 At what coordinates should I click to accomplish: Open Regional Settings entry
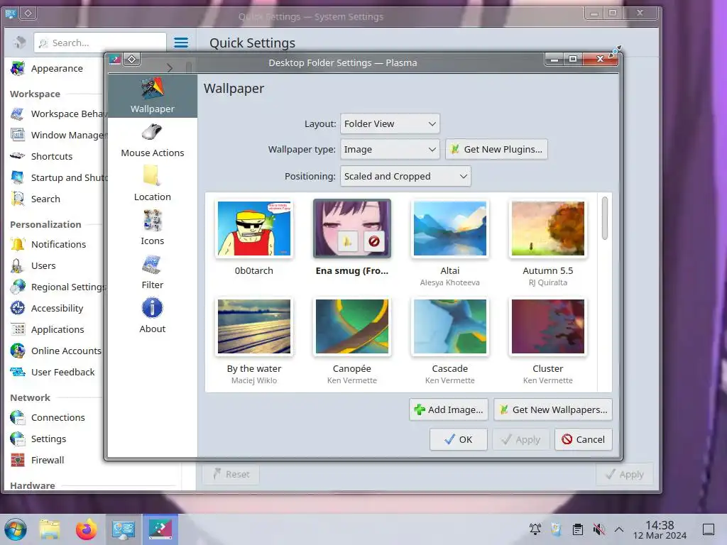(x=57, y=287)
